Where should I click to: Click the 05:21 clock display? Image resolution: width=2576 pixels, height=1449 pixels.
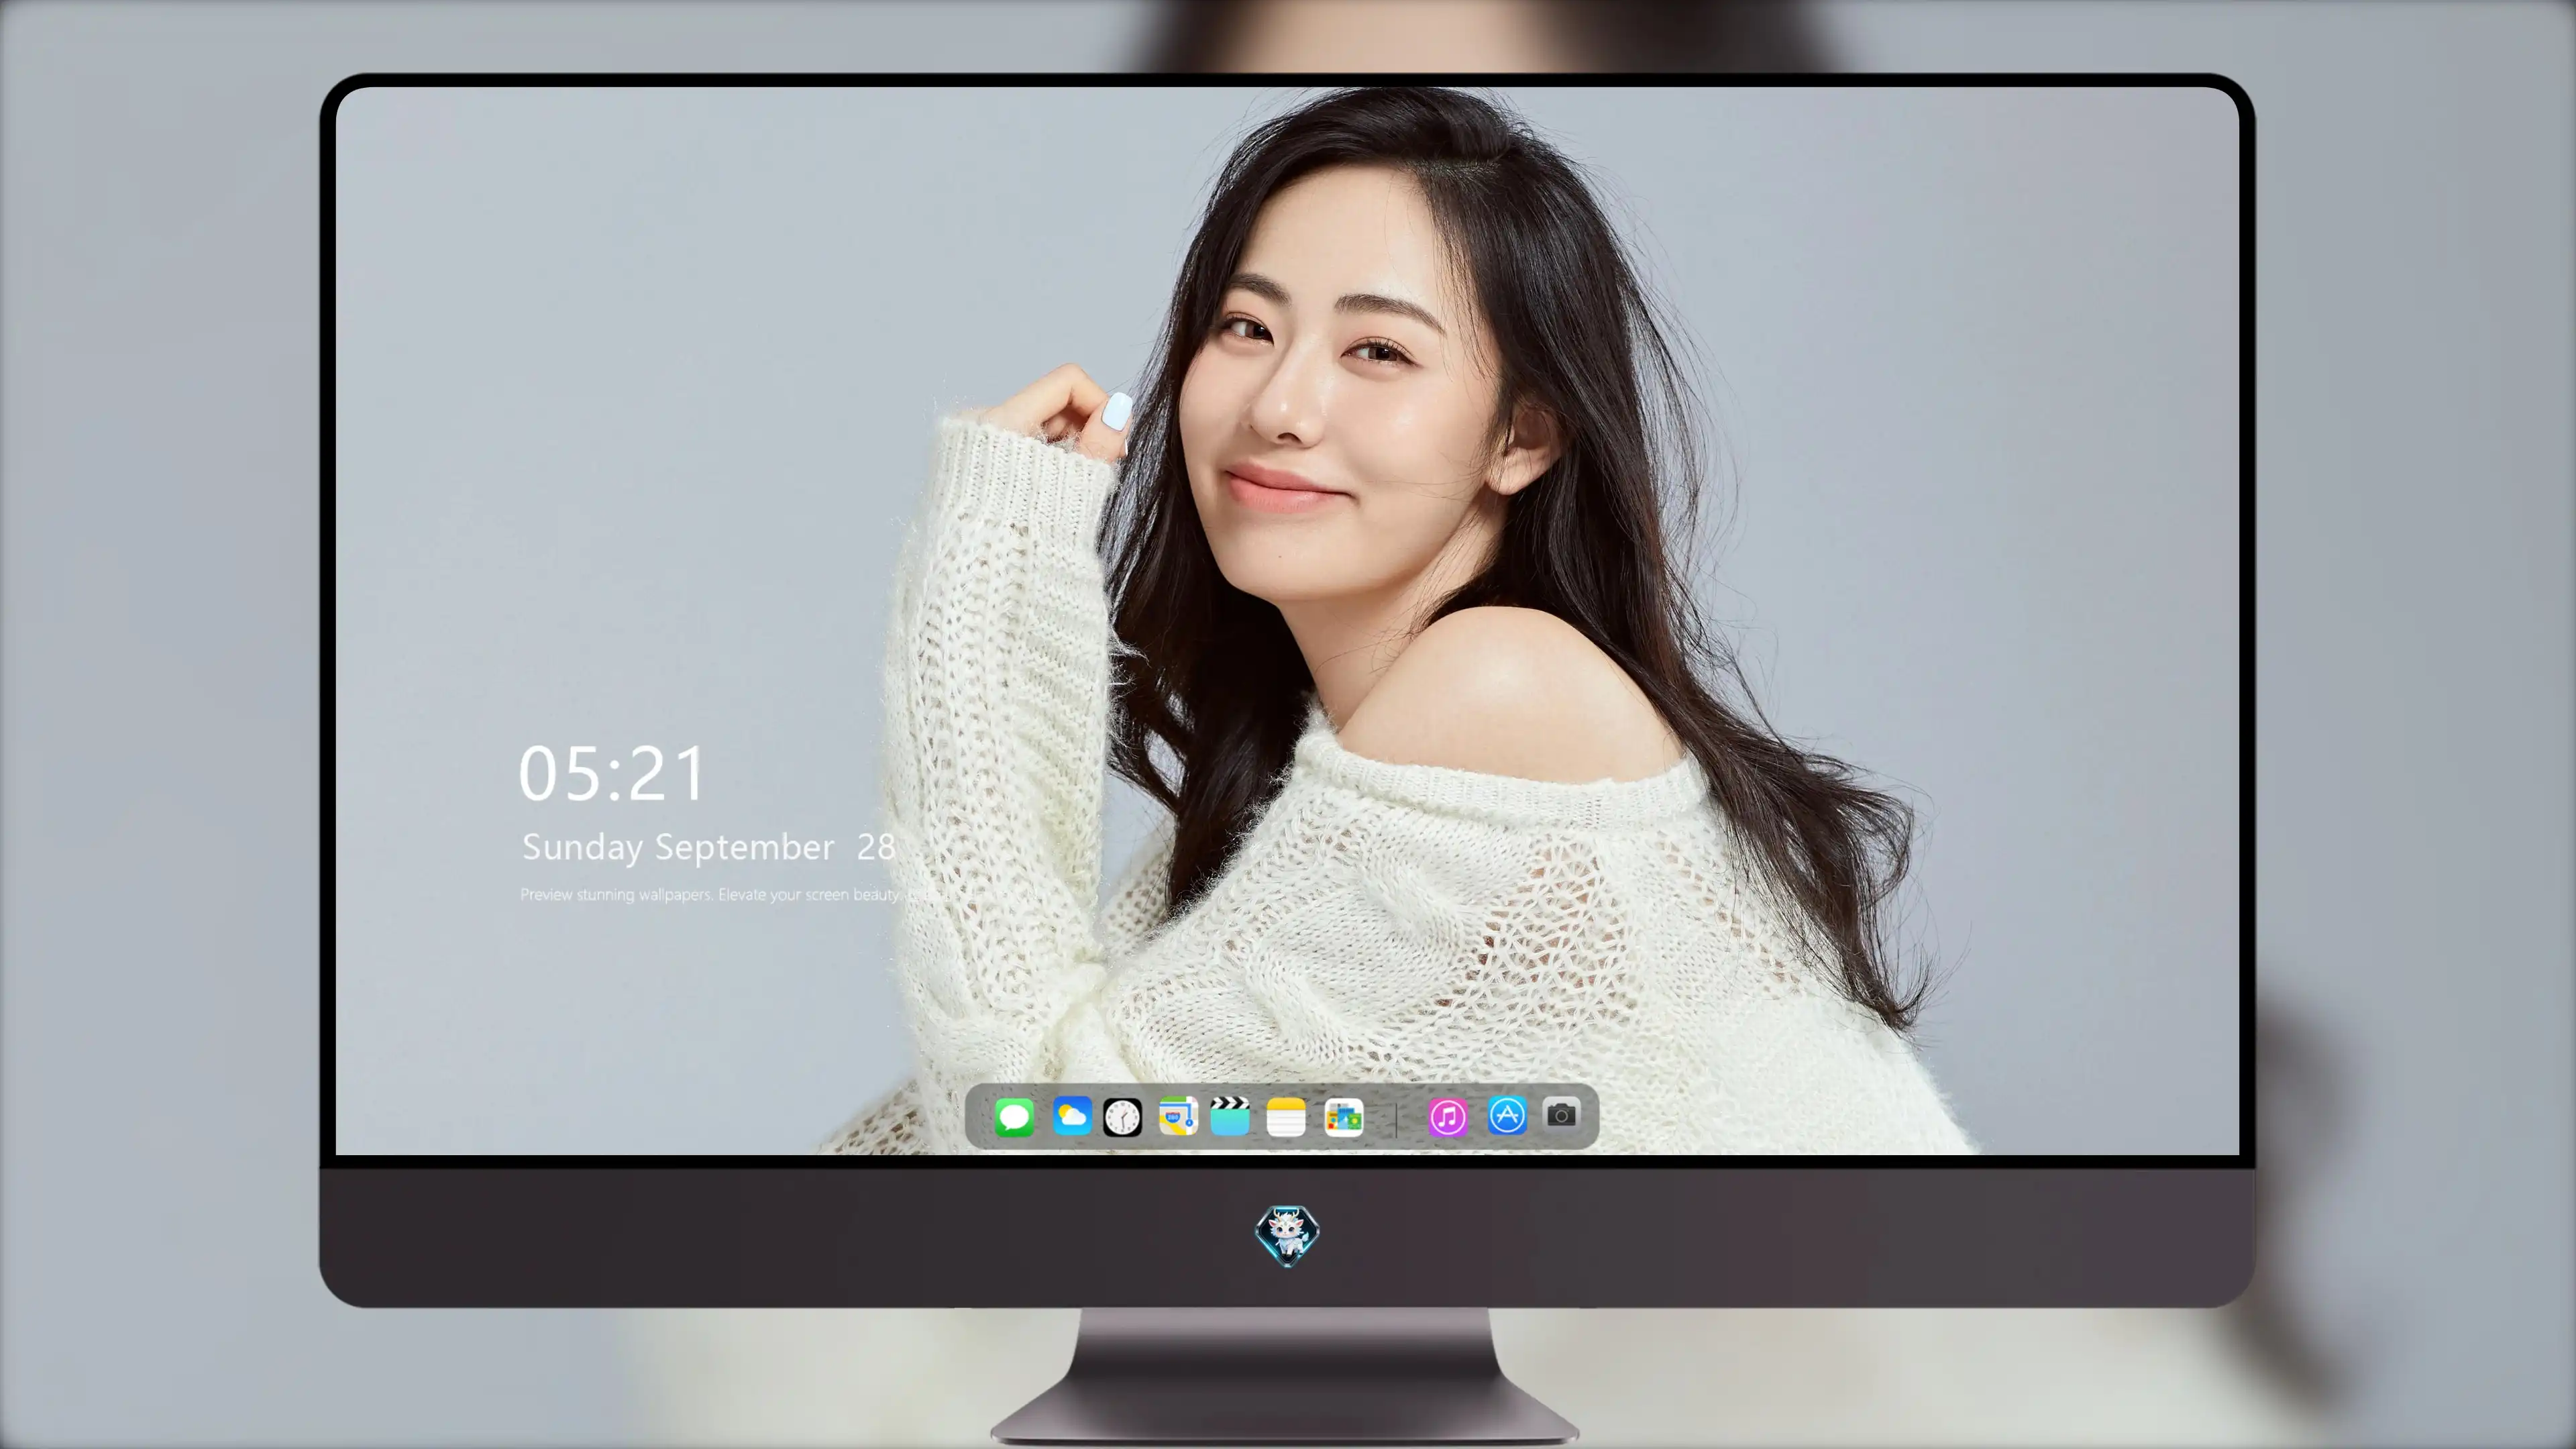612,773
